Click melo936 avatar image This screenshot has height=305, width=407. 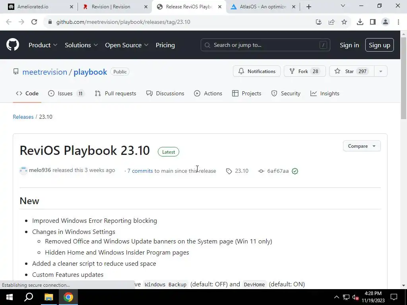pyautogui.click(x=23, y=170)
